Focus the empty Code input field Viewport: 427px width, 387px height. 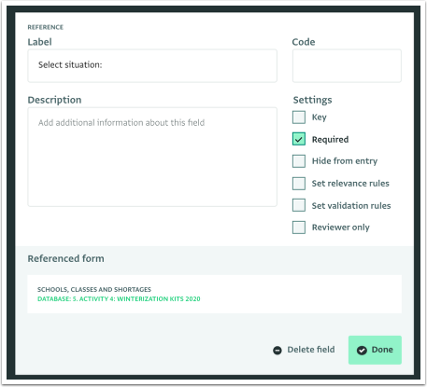pyautogui.click(x=347, y=65)
